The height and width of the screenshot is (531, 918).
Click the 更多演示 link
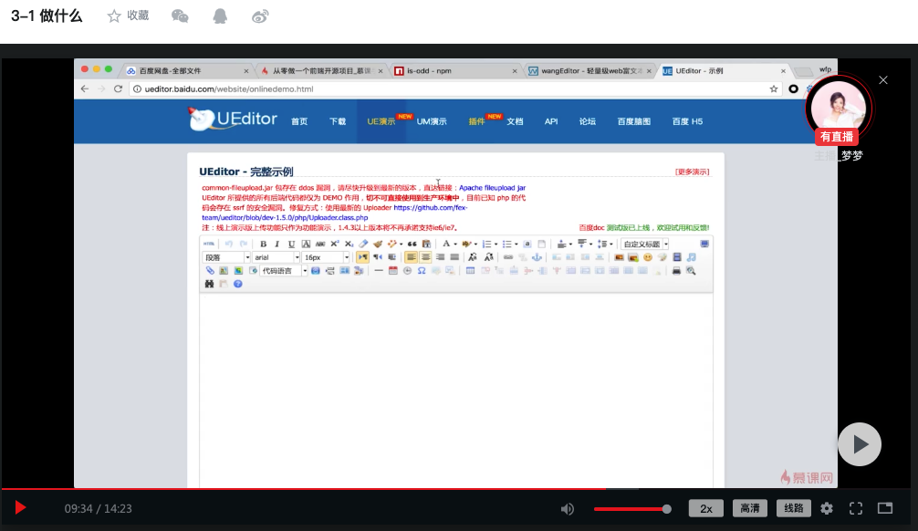point(692,172)
